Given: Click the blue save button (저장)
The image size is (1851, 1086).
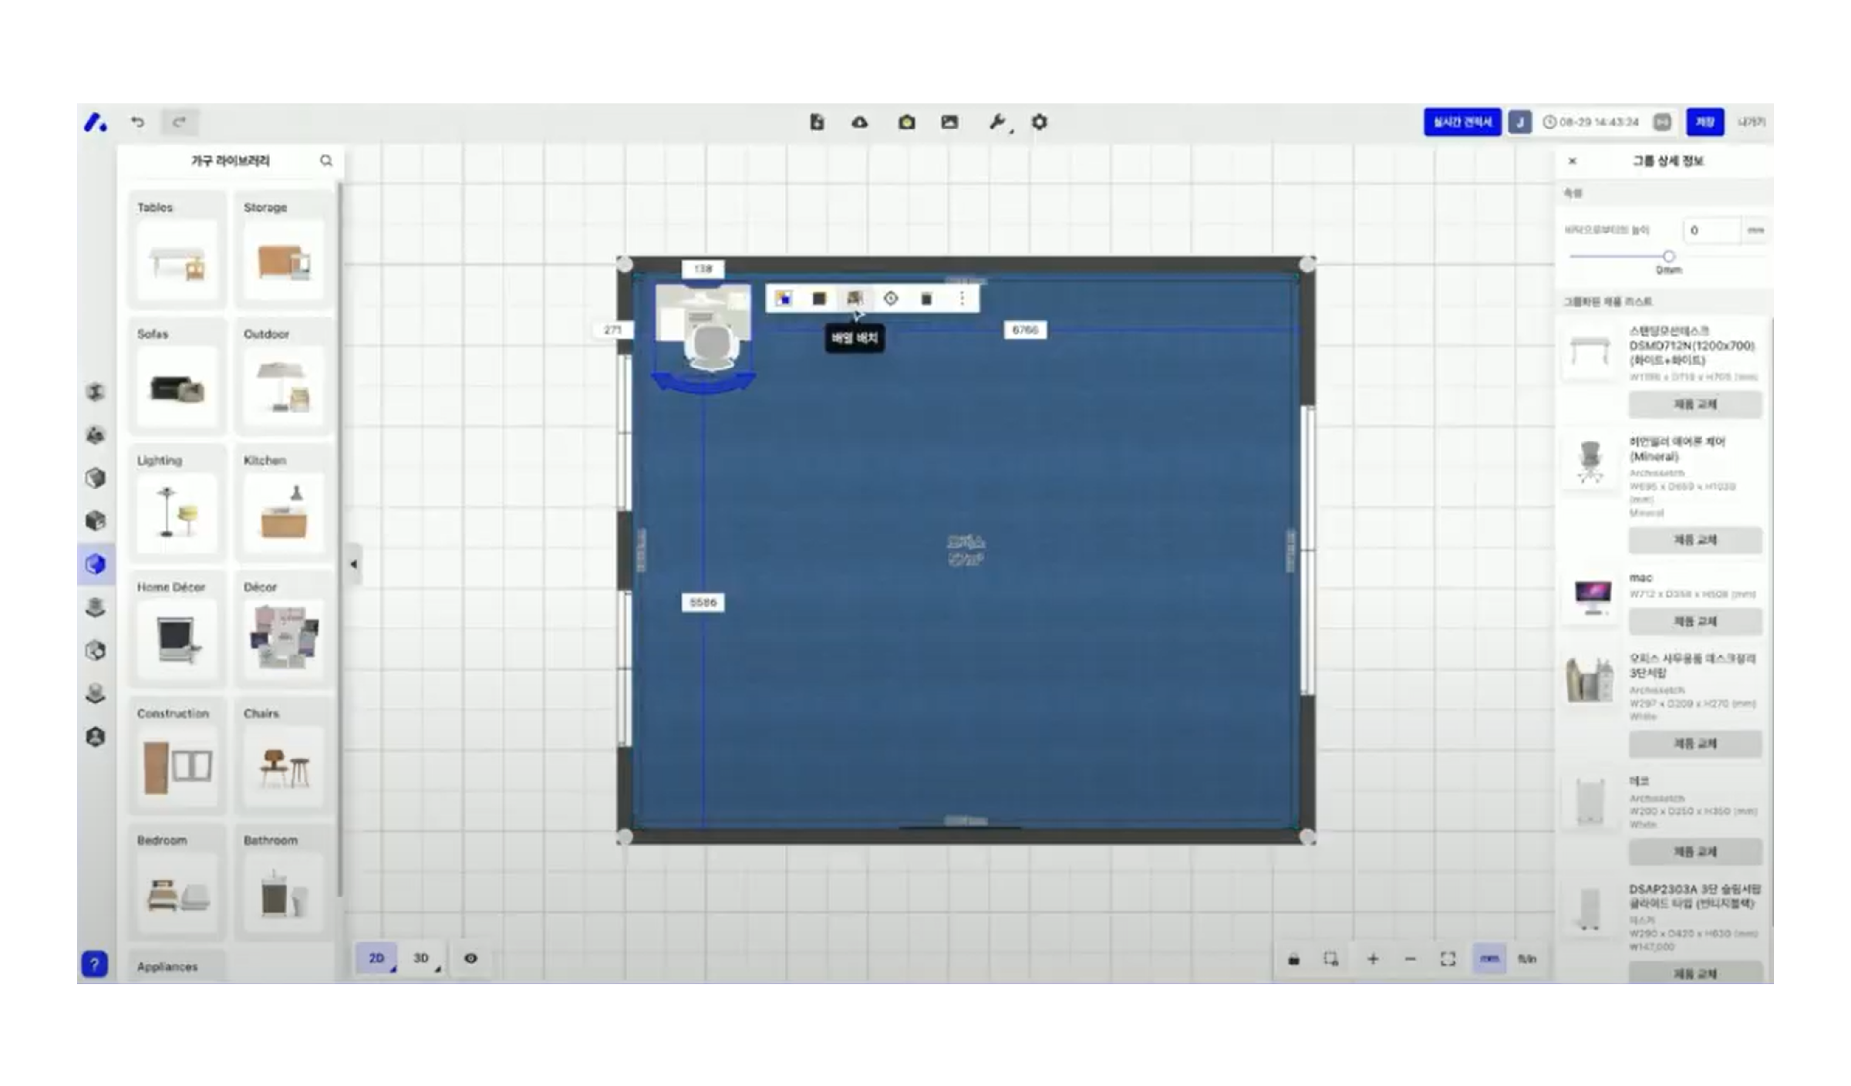Looking at the screenshot, I should [1704, 122].
